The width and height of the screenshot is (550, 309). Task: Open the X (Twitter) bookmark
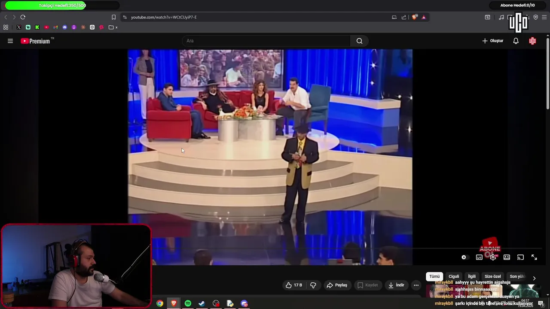pyautogui.click(x=19, y=27)
